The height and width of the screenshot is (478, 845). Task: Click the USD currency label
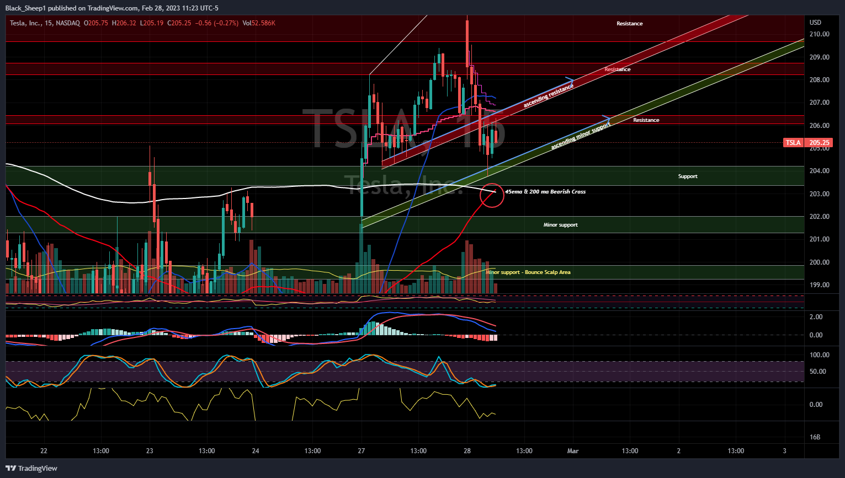(x=815, y=23)
